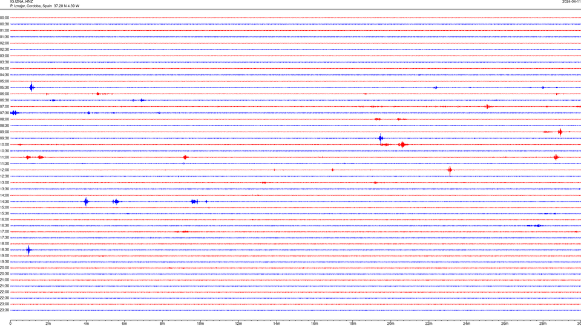Select the 00:30 trace time label
Screen dimensions: 581x326
coord(4,24)
